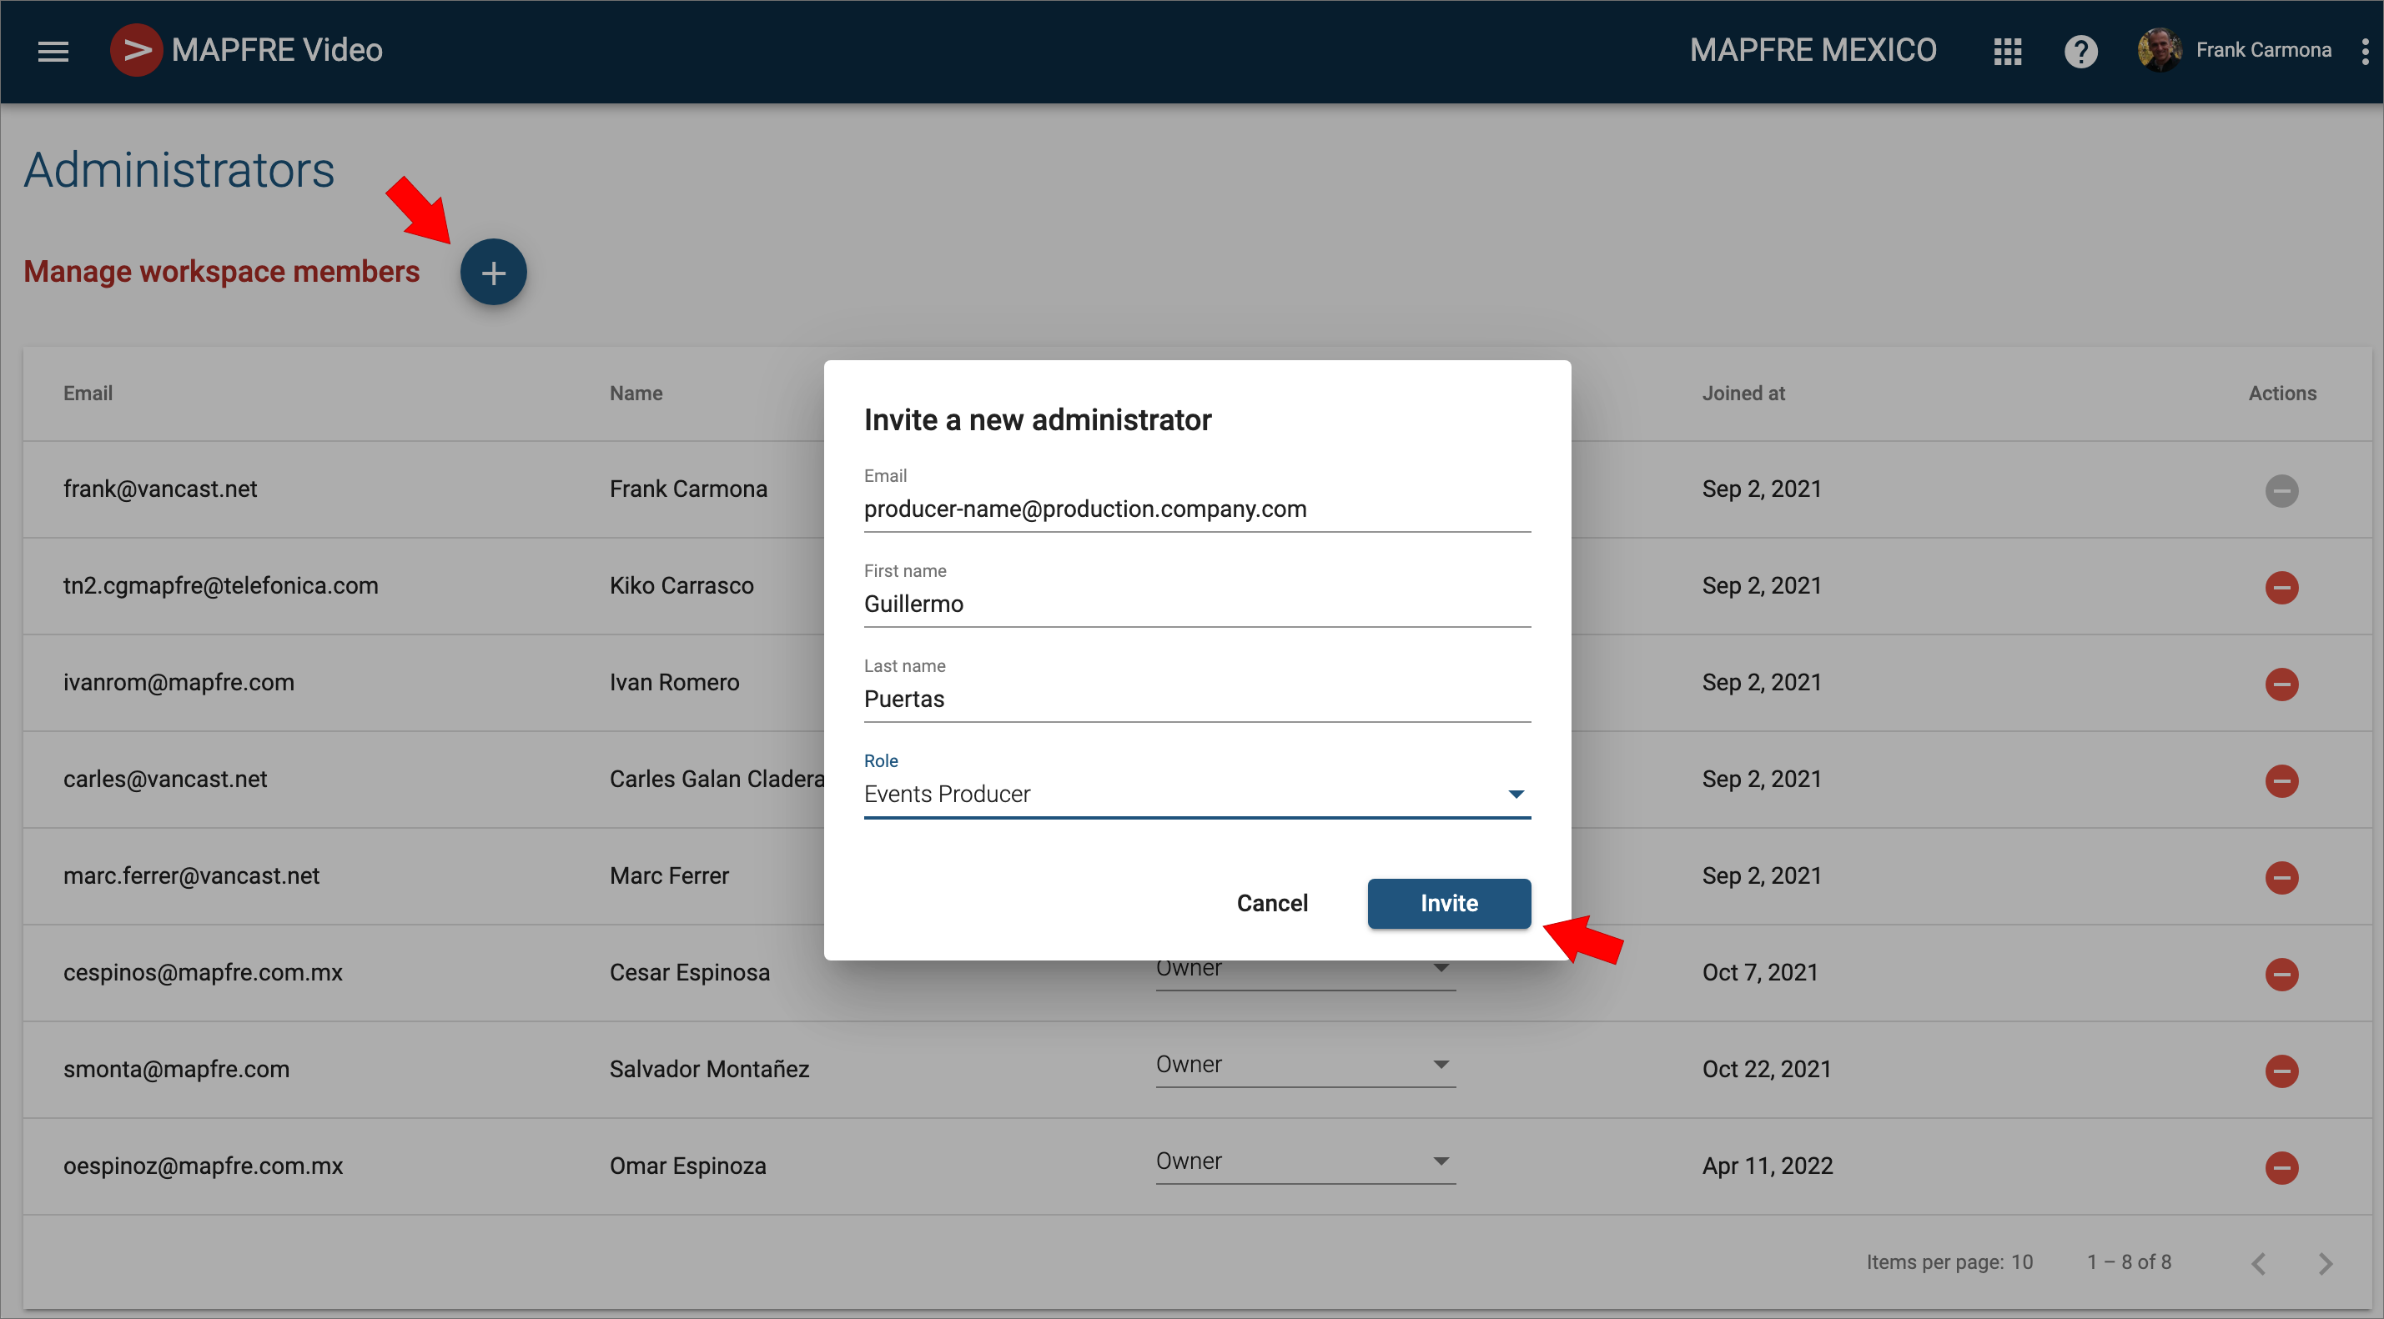The image size is (2384, 1319).
Task: Open the apps grid icon
Action: (x=2006, y=51)
